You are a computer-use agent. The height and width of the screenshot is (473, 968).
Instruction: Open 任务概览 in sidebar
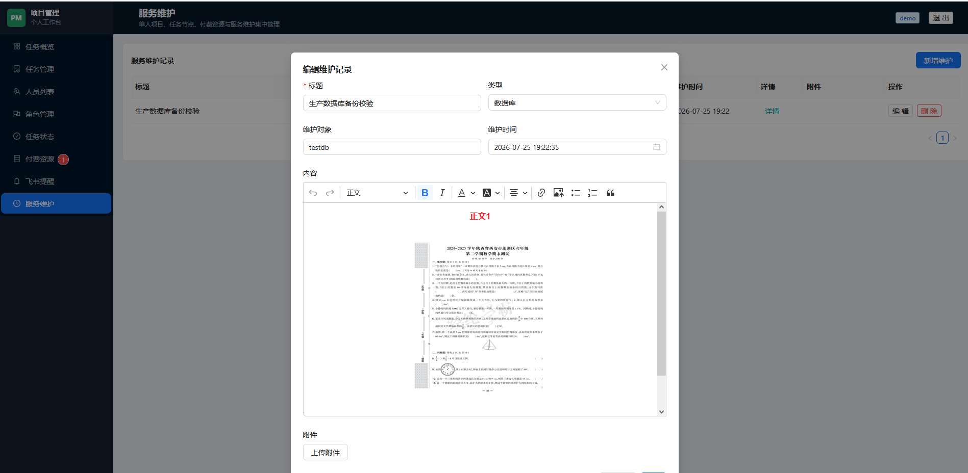pos(56,47)
